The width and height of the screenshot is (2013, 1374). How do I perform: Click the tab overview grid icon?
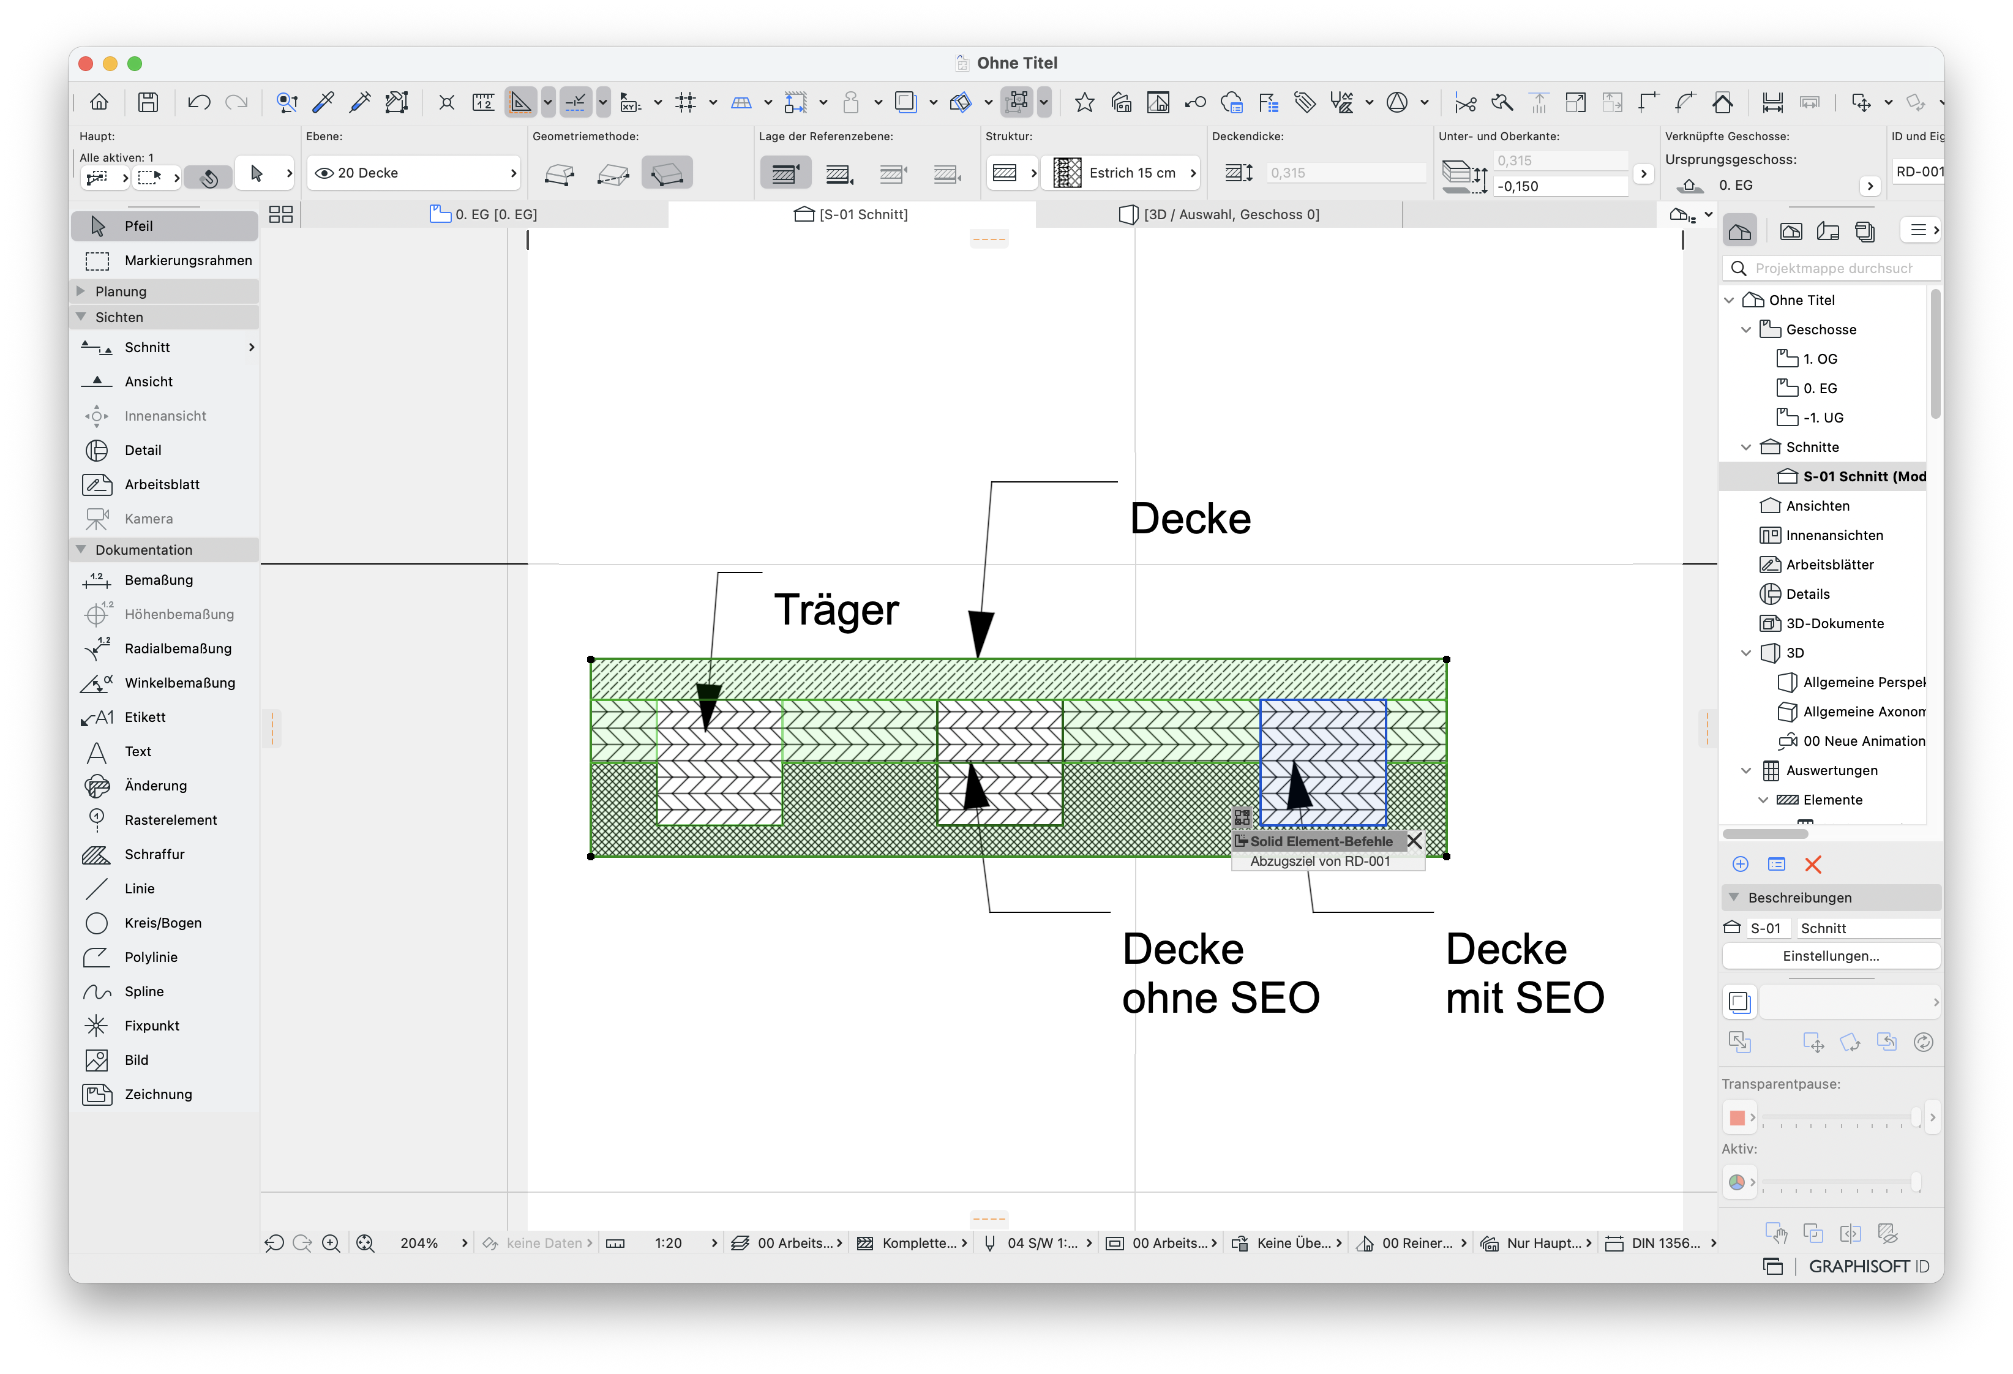[280, 214]
